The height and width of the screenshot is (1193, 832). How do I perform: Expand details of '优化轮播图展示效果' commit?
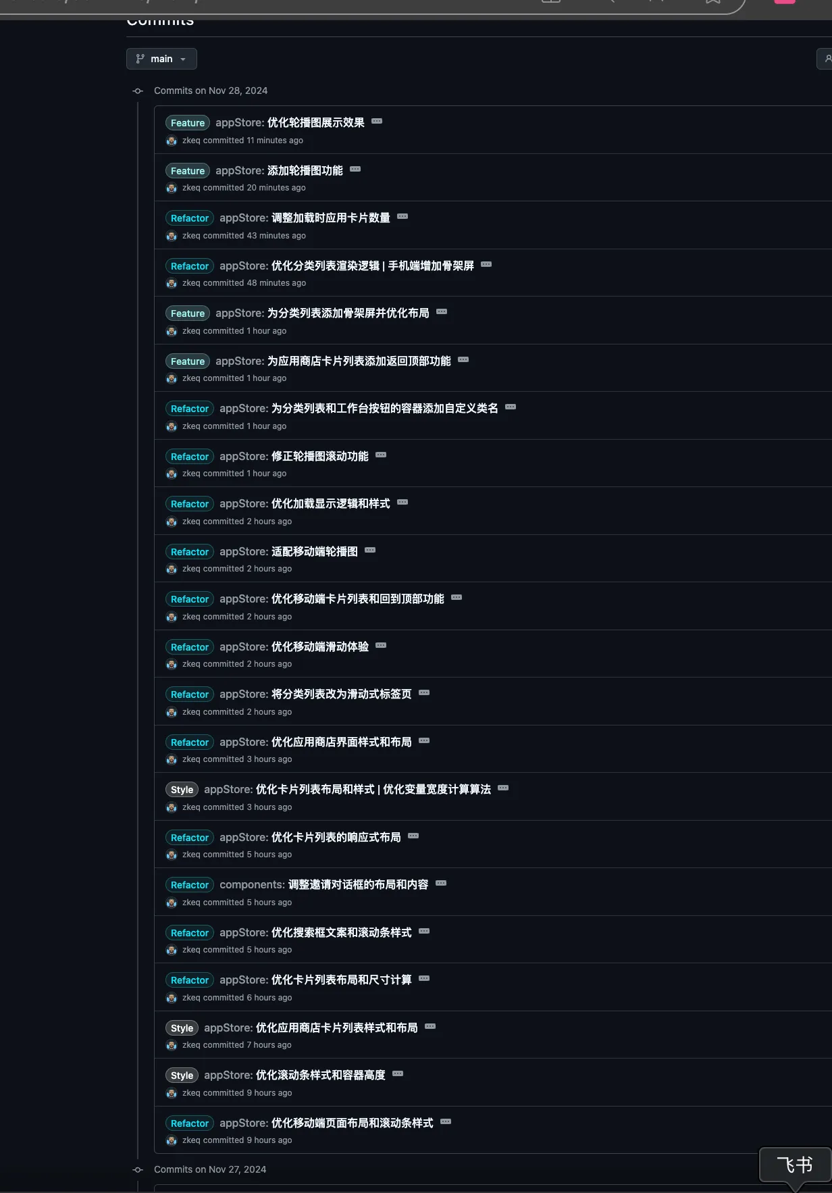click(x=377, y=122)
